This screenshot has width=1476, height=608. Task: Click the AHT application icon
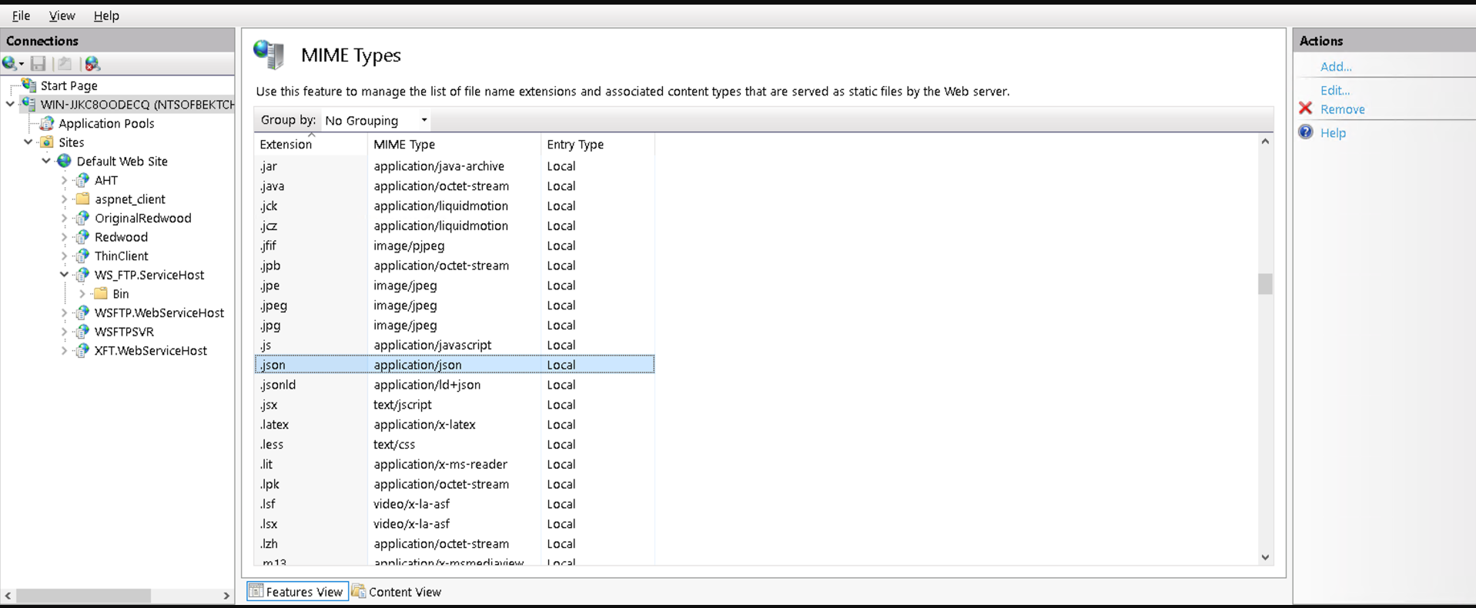82,180
